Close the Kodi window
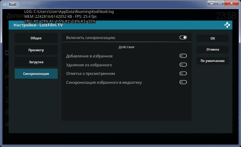Viewport: 241px width, 147px height. (x=231, y=3)
